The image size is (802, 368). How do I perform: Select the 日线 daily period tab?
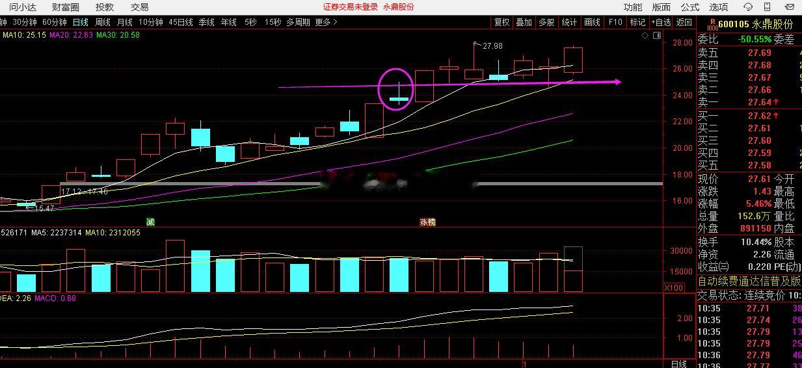(80, 22)
